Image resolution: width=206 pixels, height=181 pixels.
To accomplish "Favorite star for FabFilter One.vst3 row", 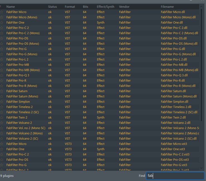I will (x=1, y=149).
